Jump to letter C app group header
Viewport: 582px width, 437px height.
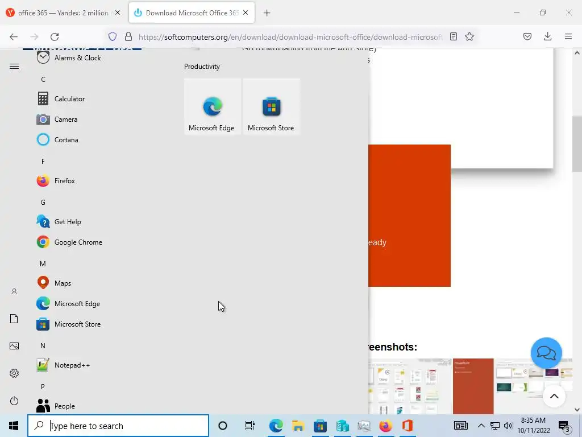(x=43, y=80)
